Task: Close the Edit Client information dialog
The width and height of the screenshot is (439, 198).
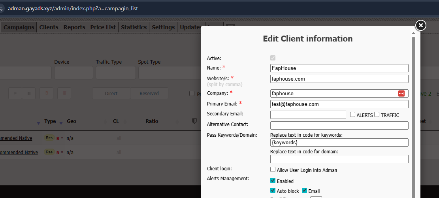Action: 421,25
